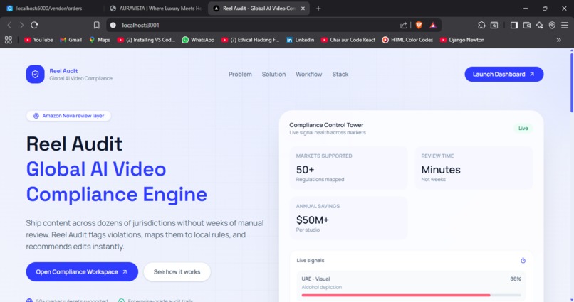Click the Live status badge
574x302 pixels.
tap(523, 128)
